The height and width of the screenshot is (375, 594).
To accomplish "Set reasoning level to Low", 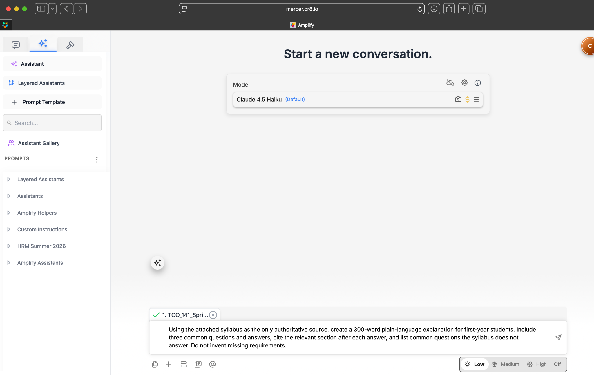I will click(x=475, y=364).
